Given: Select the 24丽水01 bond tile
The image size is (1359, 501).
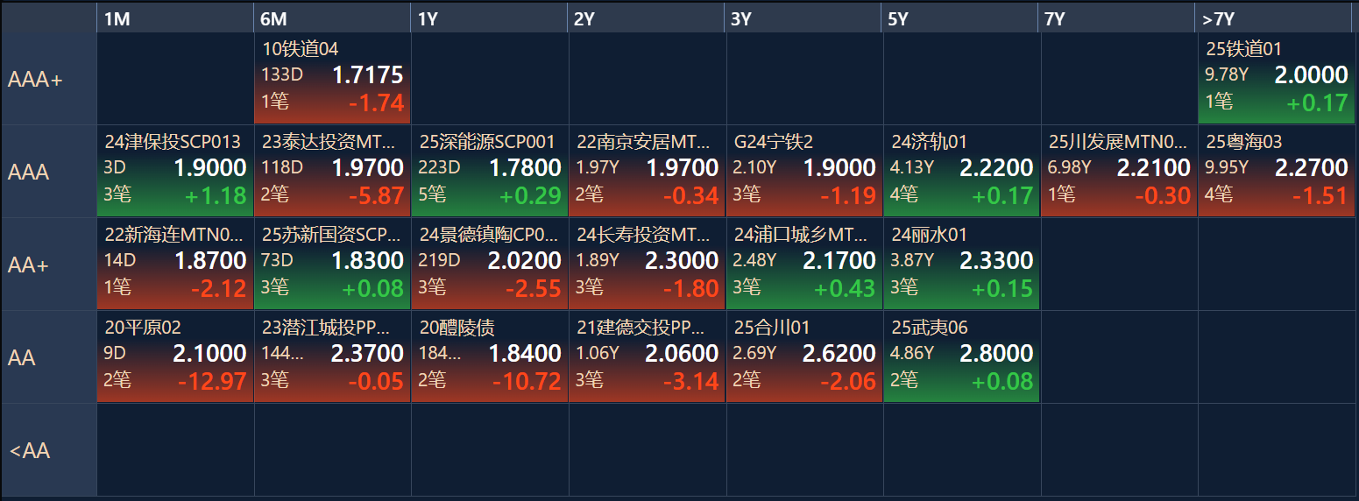Looking at the screenshot, I should 961,265.
